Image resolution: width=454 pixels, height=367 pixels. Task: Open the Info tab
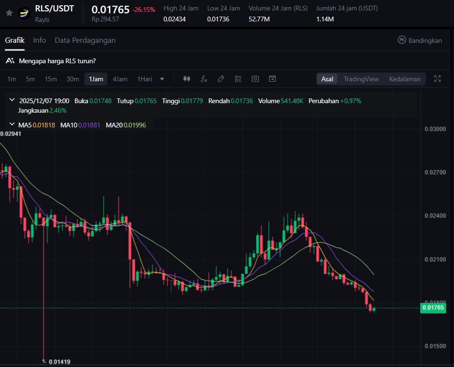coord(39,40)
